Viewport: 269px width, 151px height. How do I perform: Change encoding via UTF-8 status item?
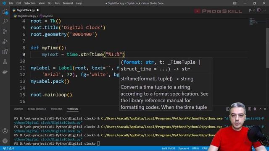coord(195,148)
